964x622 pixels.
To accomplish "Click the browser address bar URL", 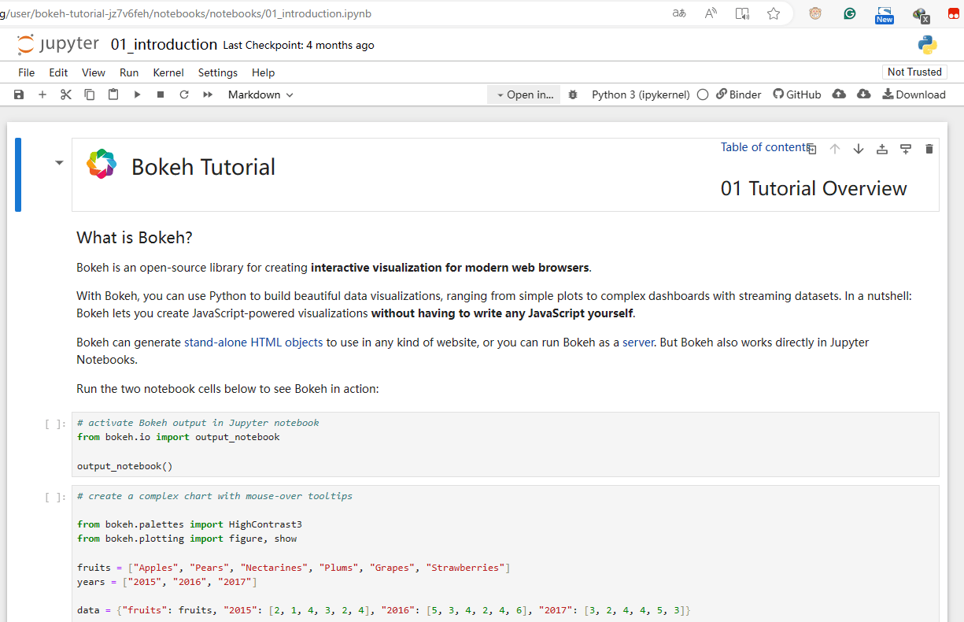I will pyautogui.click(x=186, y=13).
